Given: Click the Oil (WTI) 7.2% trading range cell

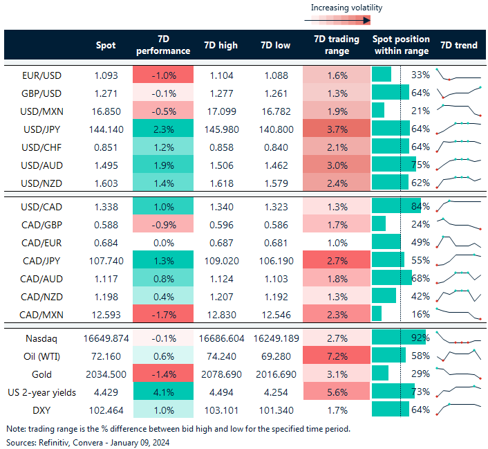Looking at the screenshot, I should (x=337, y=356).
